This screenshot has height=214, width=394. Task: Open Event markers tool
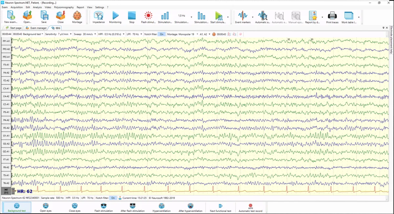click(243, 17)
